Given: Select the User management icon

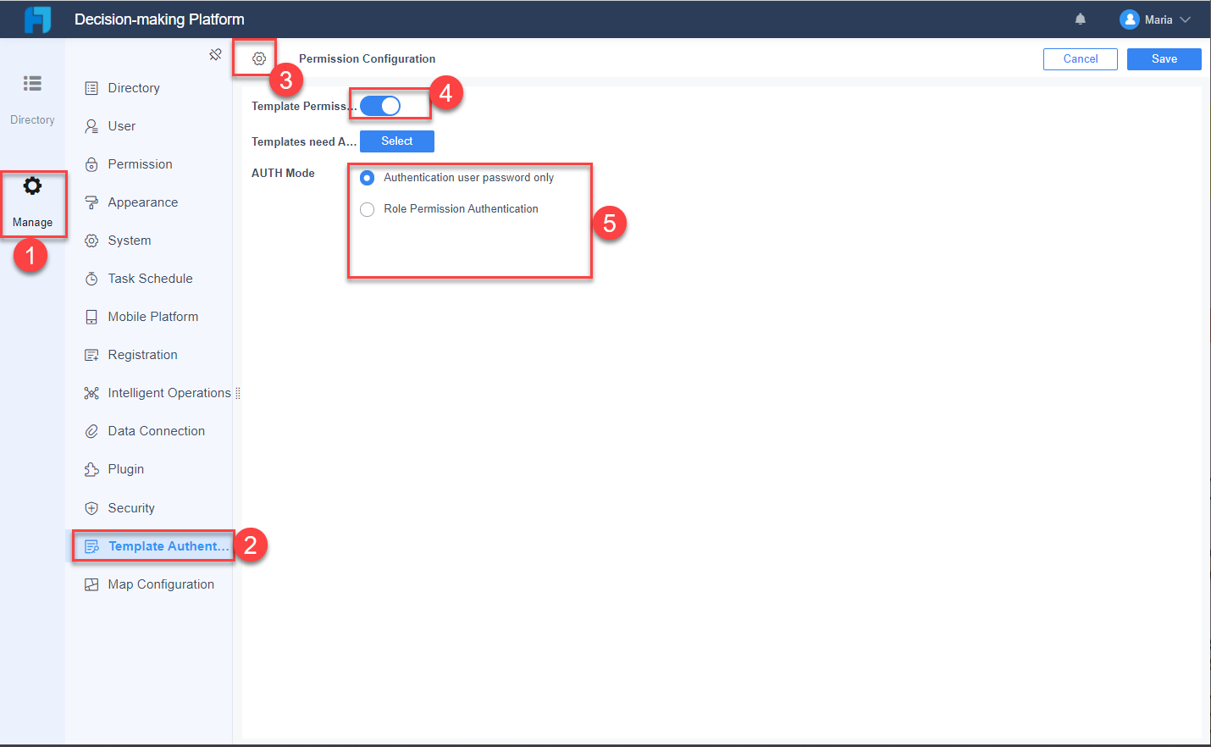Looking at the screenshot, I should tap(122, 125).
